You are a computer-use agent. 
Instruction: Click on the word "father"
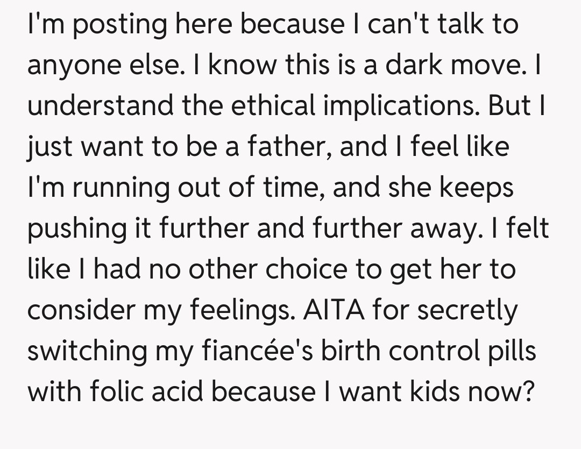288,148
